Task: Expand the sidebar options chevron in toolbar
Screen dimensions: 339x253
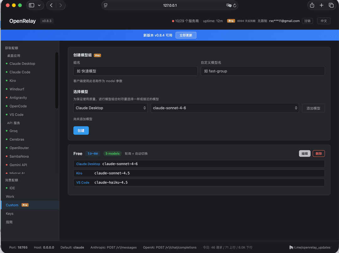Action: 39,5
